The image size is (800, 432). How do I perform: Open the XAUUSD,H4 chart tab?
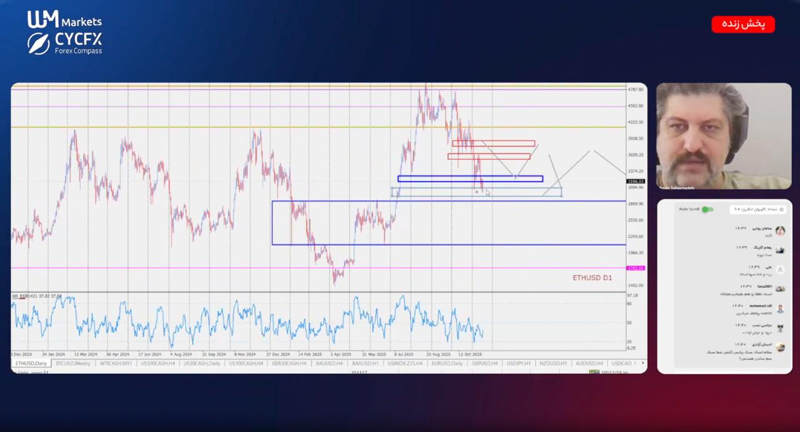[x=329, y=363]
